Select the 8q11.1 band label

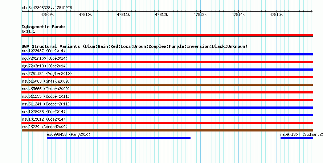(x=28, y=31)
